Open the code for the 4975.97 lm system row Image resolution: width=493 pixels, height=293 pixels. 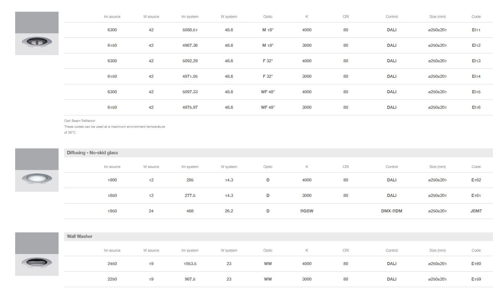pos(476,107)
